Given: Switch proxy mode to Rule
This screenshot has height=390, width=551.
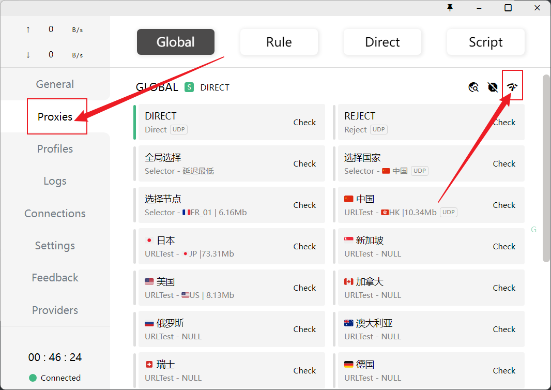Looking at the screenshot, I should point(279,42).
